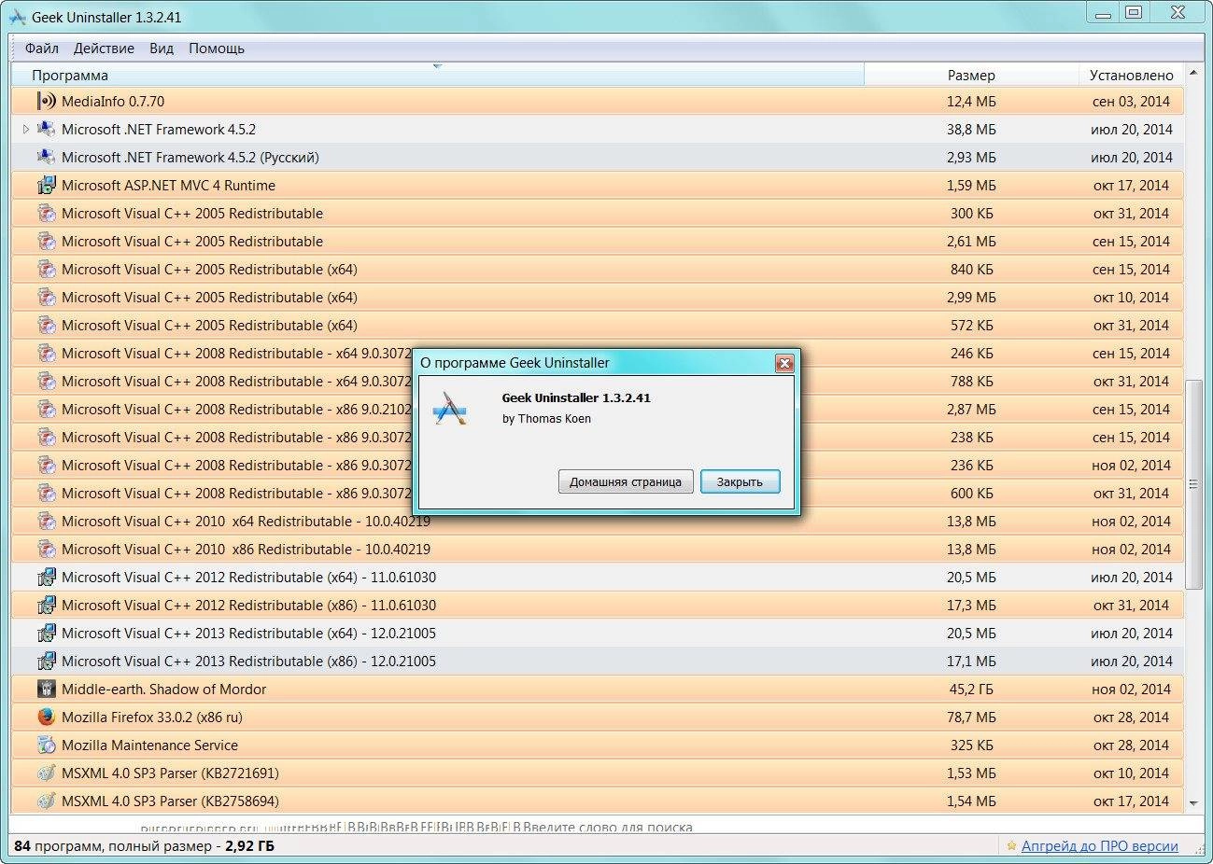
Task: Click 'Microsoft Visual C++ 2013 Redistributable (x86) - 12.0.21005' text
Action: (x=248, y=661)
